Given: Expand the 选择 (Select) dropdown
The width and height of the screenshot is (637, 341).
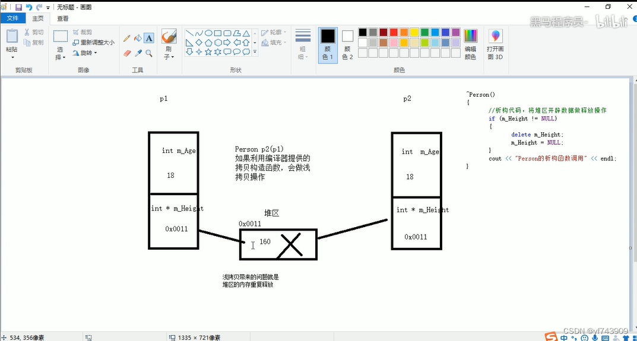Looking at the screenshot, I should [x=61, y=53].
